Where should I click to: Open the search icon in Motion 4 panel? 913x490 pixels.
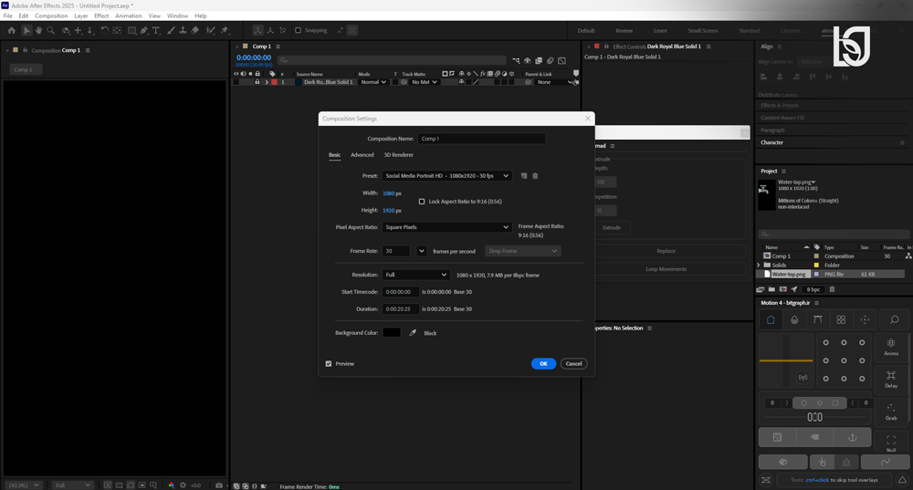895,319
